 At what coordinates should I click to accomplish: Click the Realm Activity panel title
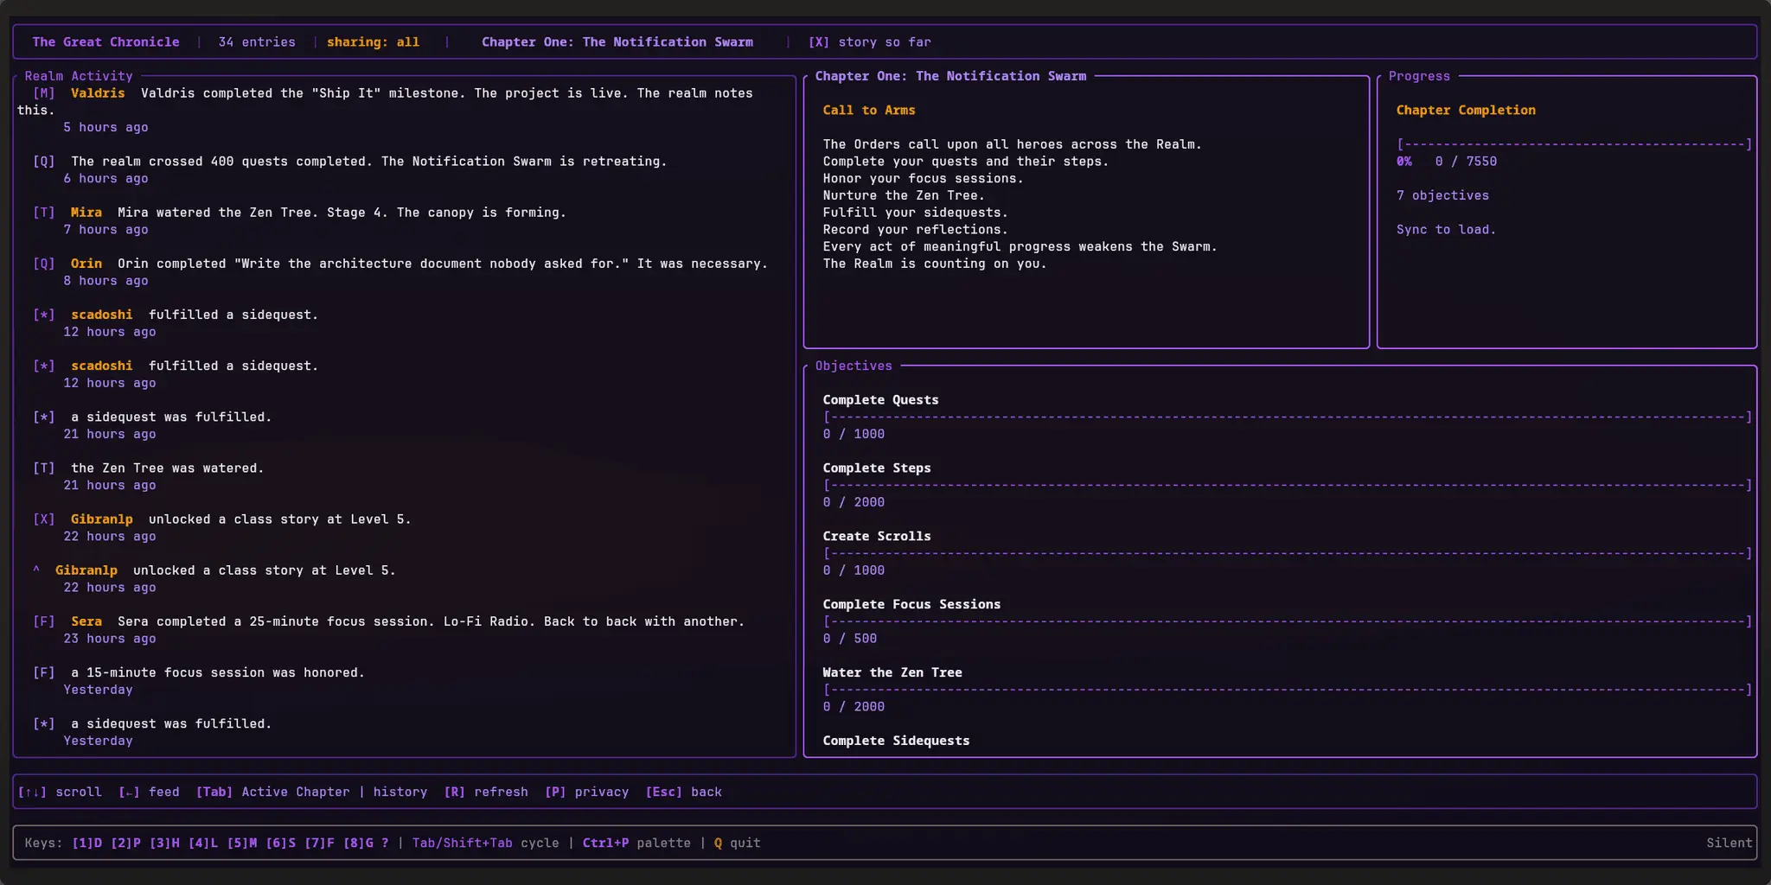click(x=79, y=76)
